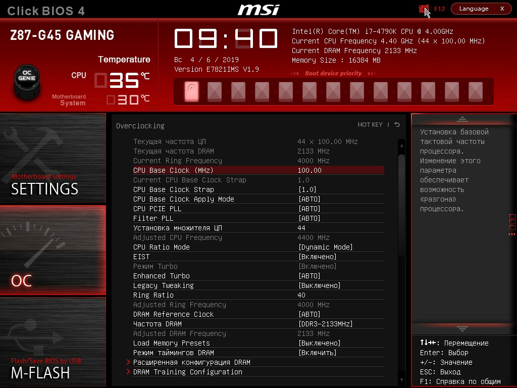Click the Overclocking page title
Screen dimensions: 517x388
click(140, 126)
